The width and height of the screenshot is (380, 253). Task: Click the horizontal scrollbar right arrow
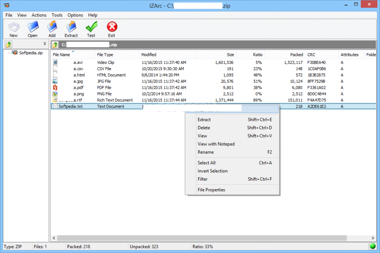click(x=373, y=238)
